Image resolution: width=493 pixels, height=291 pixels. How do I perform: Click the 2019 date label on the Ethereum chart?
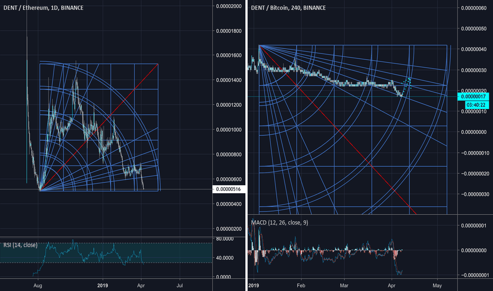[103, 286]
